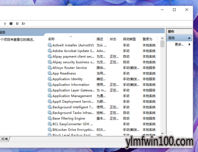Viewport: 198px width, 152px height.
Task: Select the Background Tasks Infras... service name
Action: [73, 113]
